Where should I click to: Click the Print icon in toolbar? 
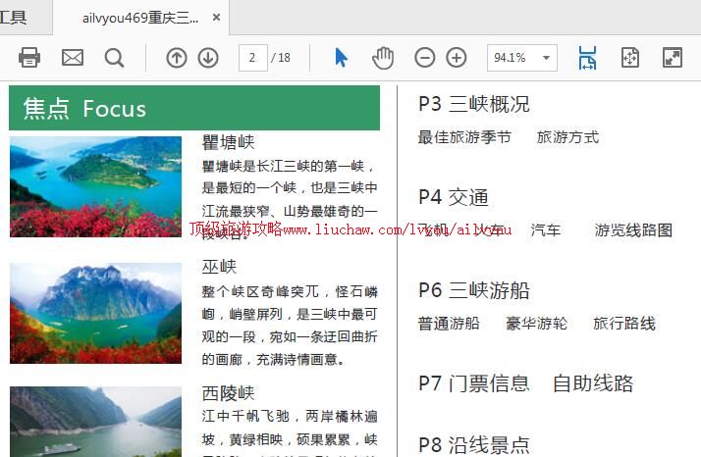point(29,58)
